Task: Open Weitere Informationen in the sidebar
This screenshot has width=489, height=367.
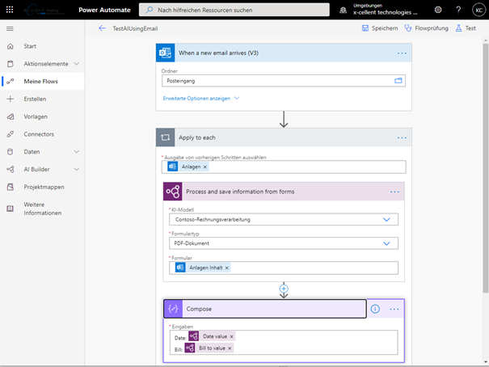Action: (42, 209)
